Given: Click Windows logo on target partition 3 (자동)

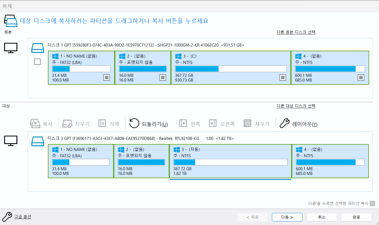Looking at the screenshot, I should pos(177,150).
